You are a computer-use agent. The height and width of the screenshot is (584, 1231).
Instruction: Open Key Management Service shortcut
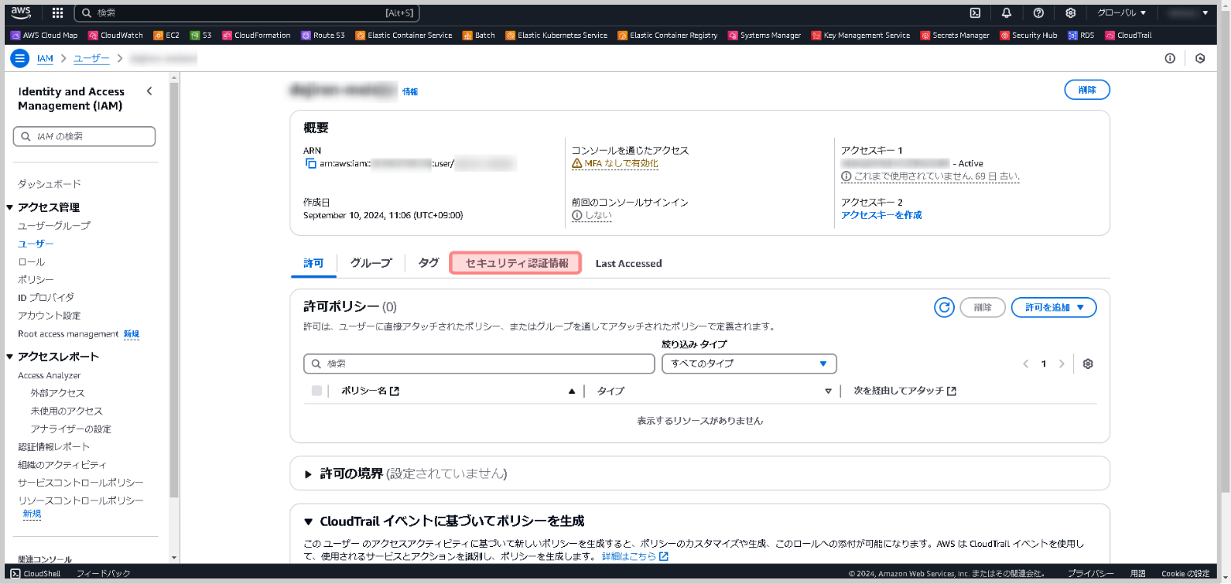861,35
